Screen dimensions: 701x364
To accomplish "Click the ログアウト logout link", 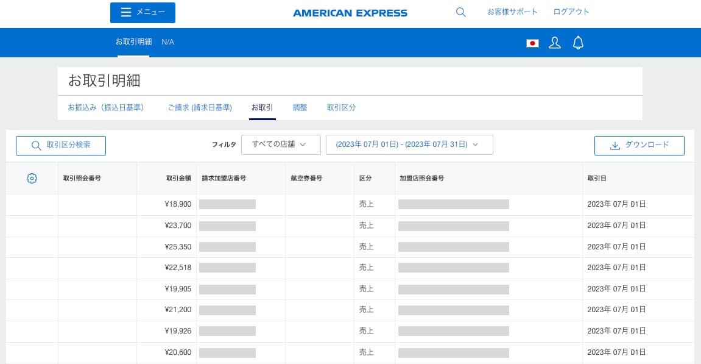I will click(x=571, y=12).
